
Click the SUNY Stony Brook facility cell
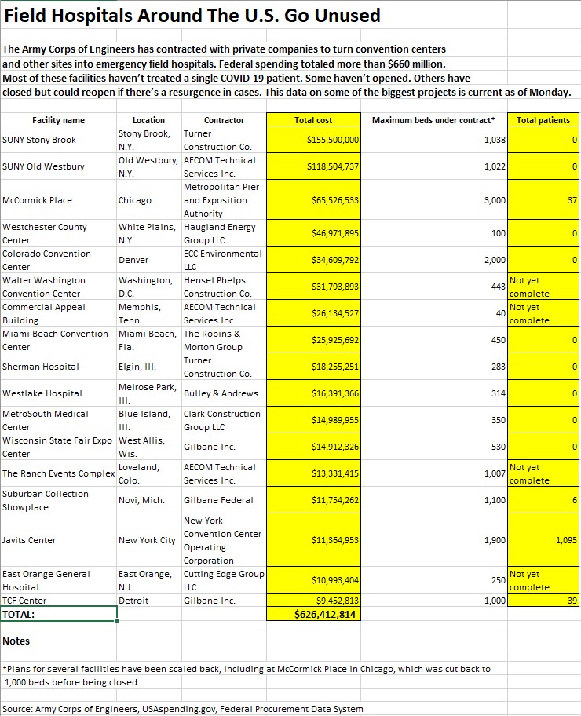click(58, 140)
